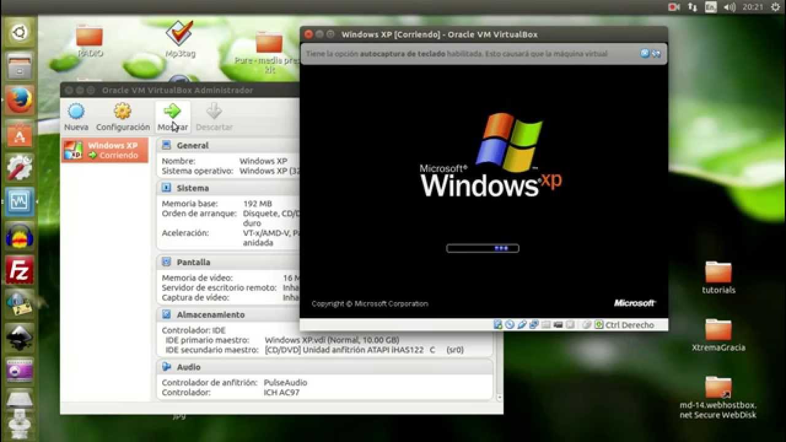Open the RADIO folder on desktop

coord(90,41)
